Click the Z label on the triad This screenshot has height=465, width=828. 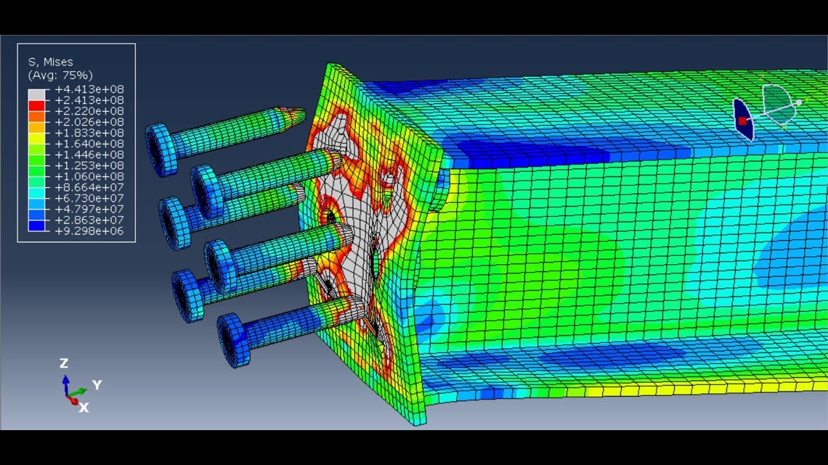(64, 363)
